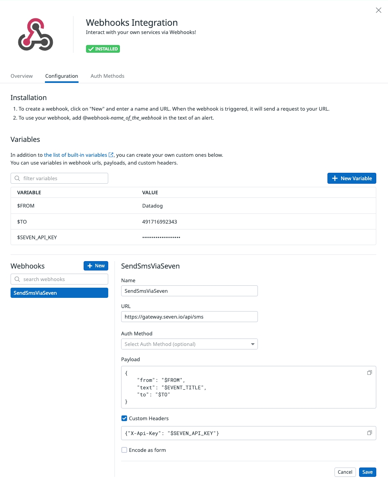The width and height of the screenshot is (388, 489).
Task: Cancel the webhook changes
Action: 345,472
